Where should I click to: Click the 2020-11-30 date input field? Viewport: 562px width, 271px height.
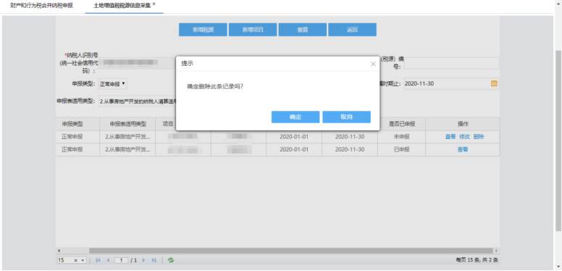(452, 83)
